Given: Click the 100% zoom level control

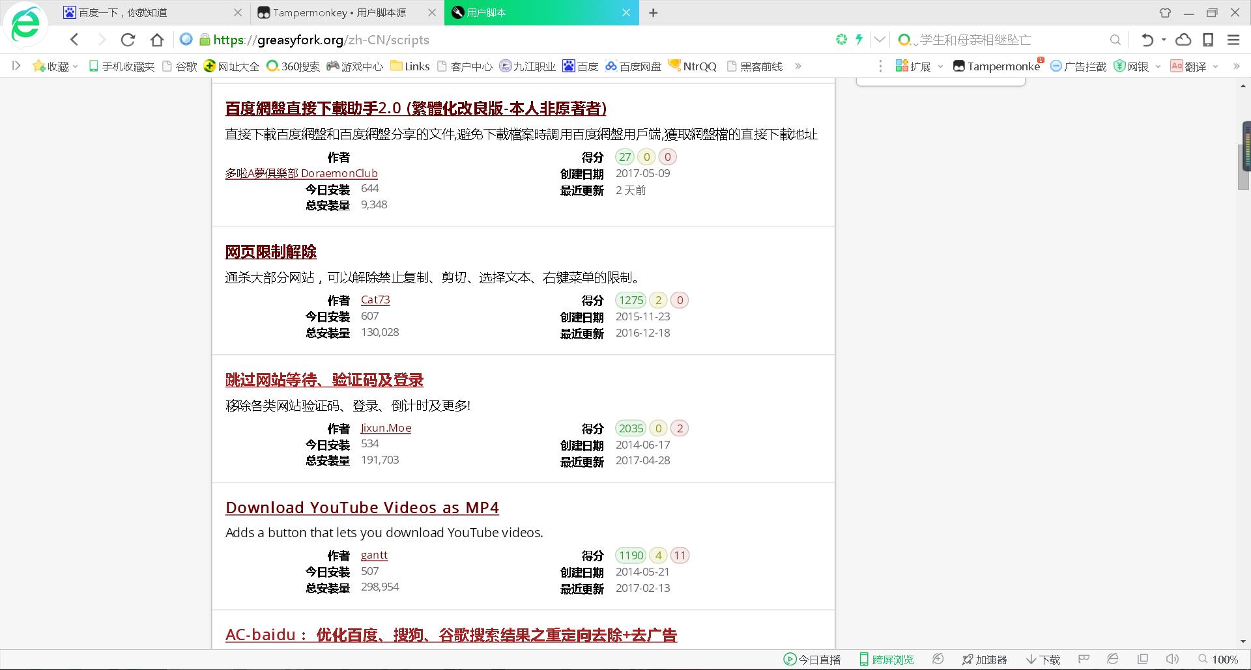Looking at the screenshot, I should click(x=1224, y=658).
